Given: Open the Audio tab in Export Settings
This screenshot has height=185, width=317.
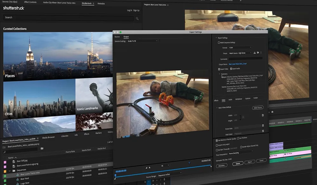Looking at the screenshot, I should point(230,99).
